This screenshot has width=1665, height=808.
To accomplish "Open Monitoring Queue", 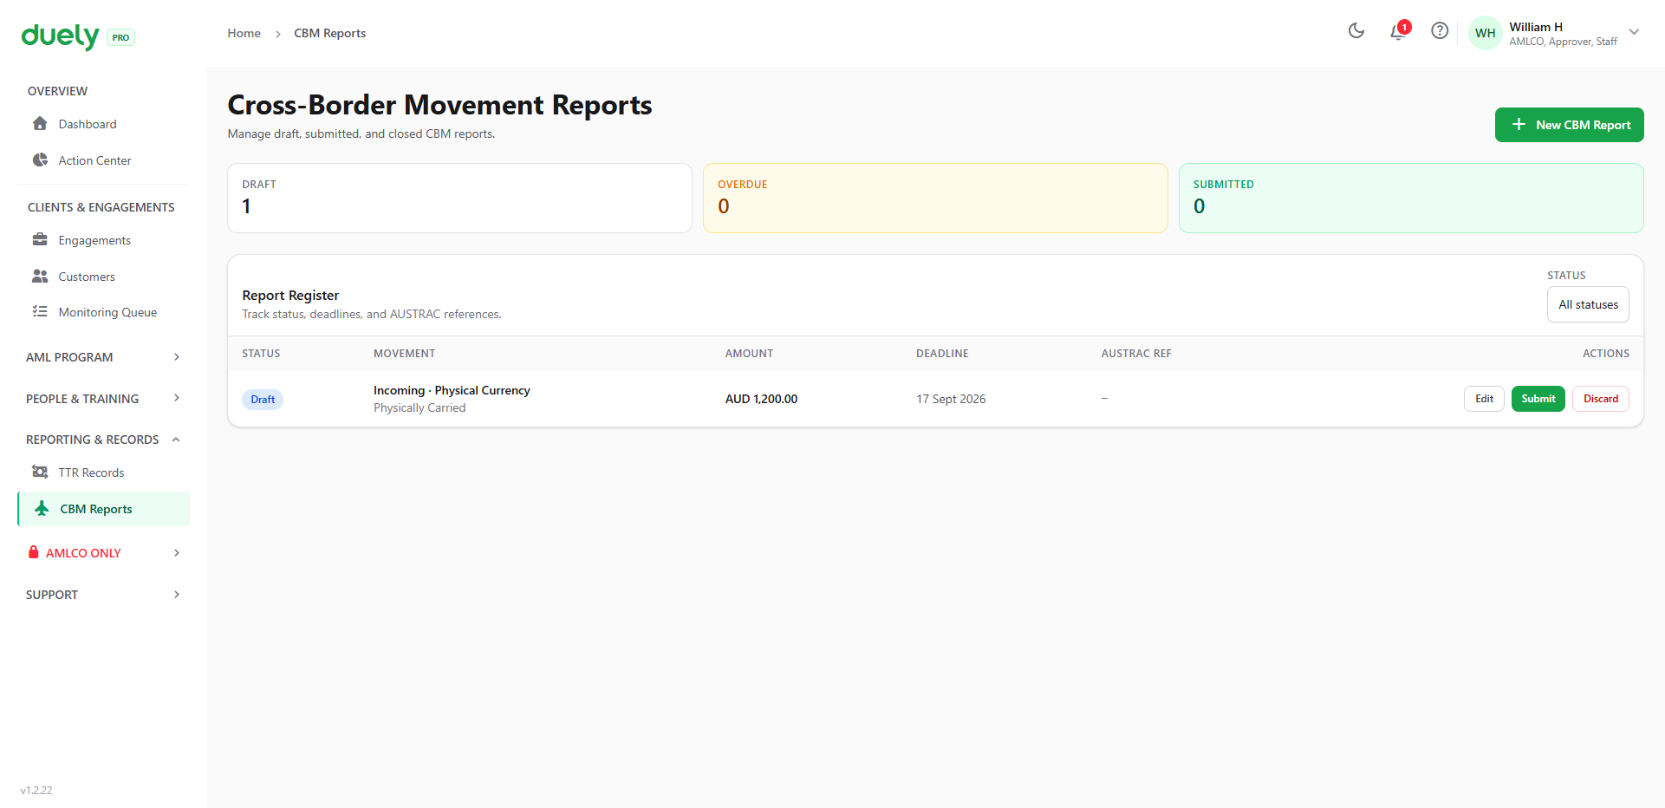I will (x=103, y=312).
